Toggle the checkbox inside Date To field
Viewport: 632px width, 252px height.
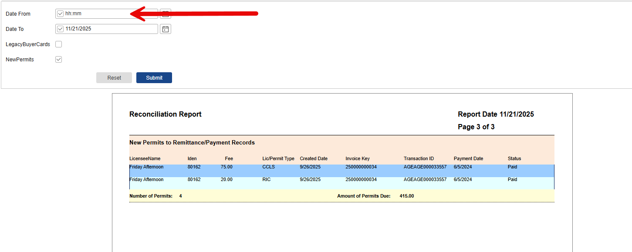pos(61,29)
